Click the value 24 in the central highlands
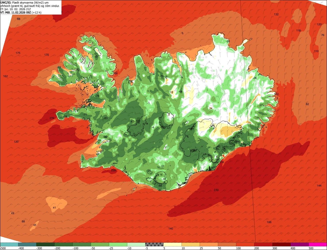This screenshot has height=250, width=327. (x=211, y=108)
